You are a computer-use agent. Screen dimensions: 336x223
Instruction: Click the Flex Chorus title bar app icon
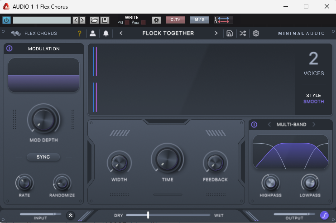click(6, 6)
